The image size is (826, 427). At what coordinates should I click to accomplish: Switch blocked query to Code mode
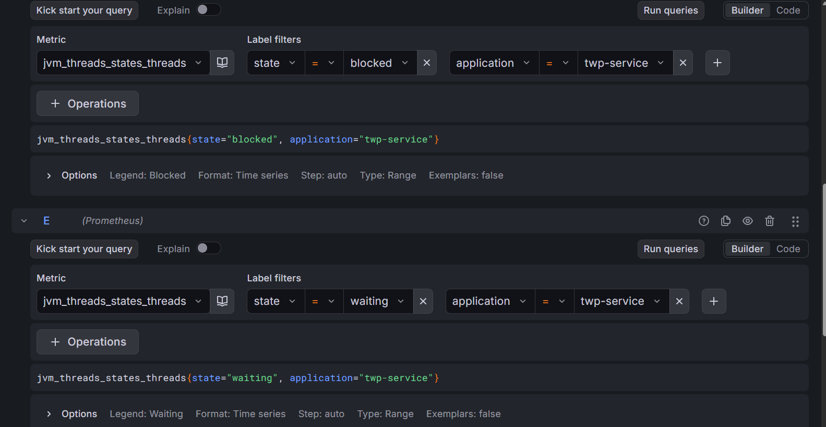pos(788,10)
